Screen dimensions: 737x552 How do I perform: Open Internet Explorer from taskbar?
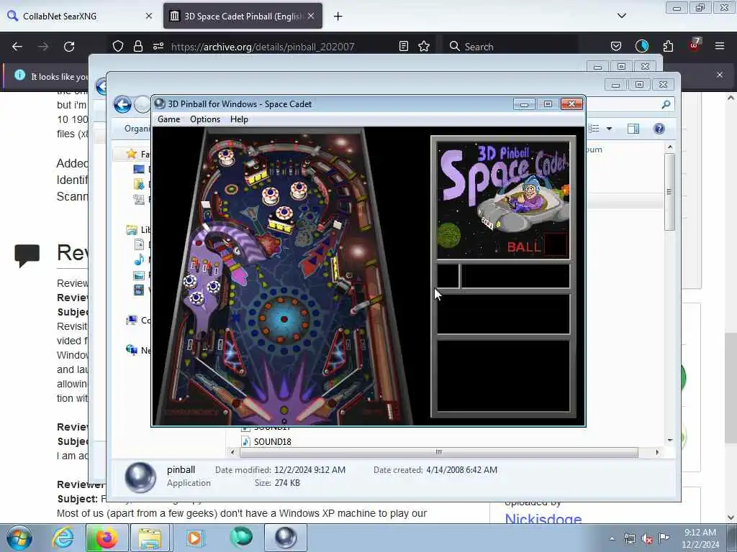tap(63, 538)
